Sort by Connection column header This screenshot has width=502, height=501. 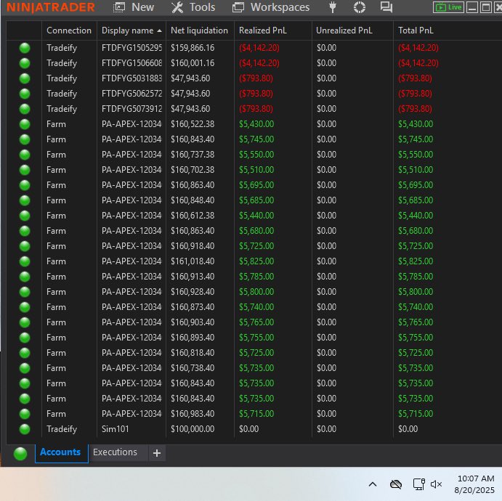[69, 30]
